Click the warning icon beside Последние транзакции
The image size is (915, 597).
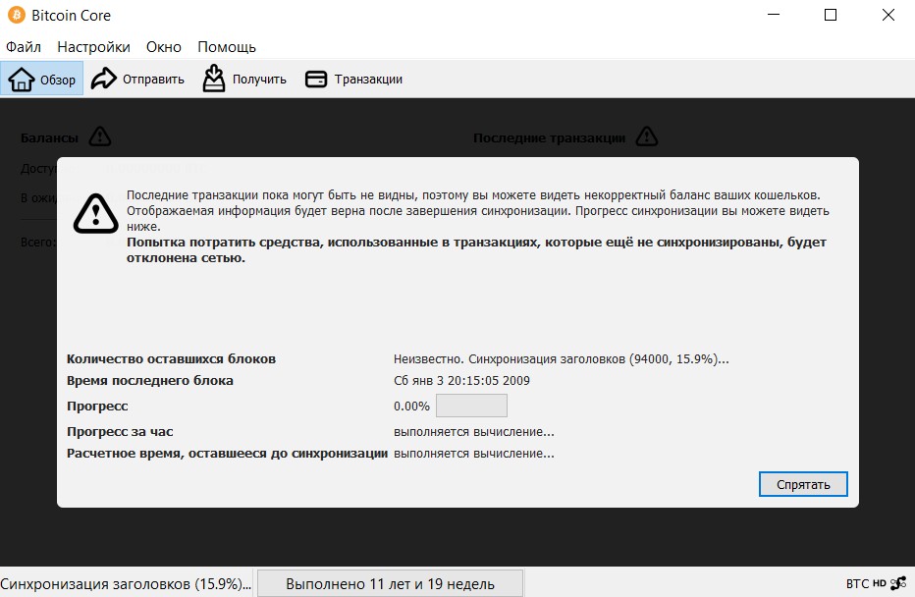coord(646,137)
